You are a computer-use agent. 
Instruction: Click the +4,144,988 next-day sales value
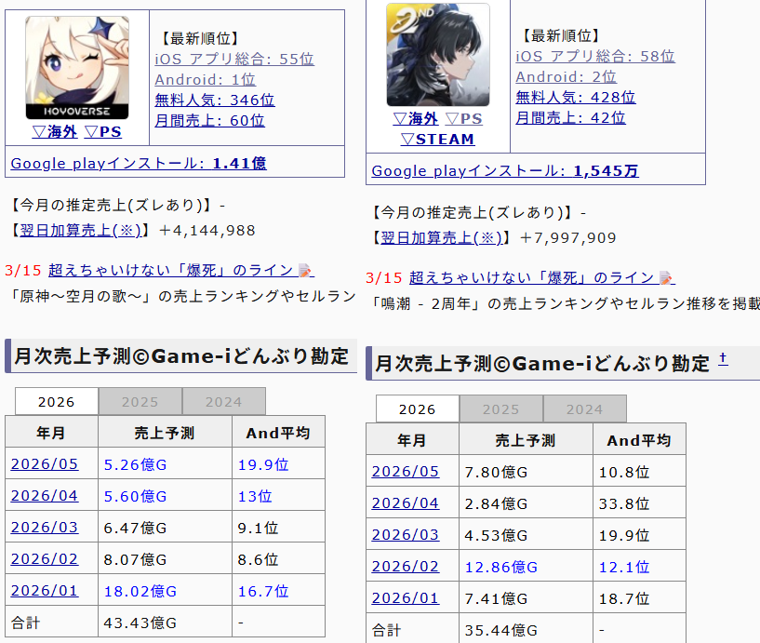pyautogui.click(x=207, y=231)
